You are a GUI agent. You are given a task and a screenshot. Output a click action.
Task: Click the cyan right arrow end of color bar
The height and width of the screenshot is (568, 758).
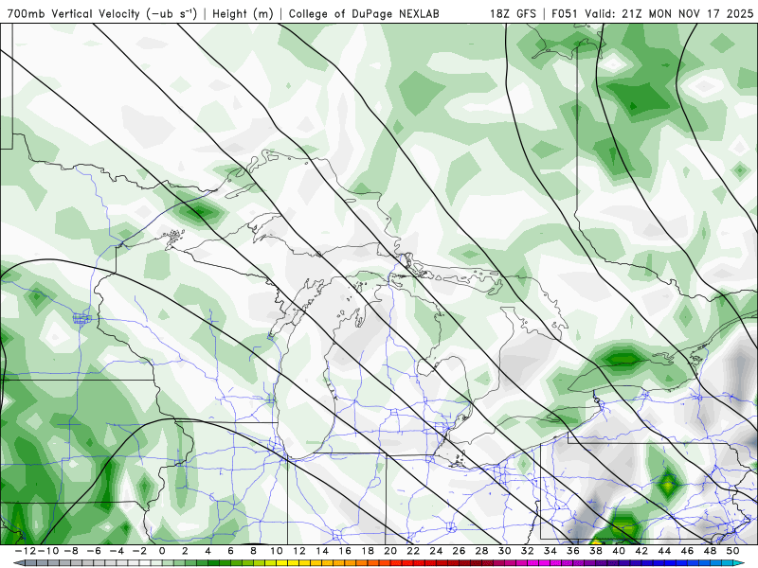point(740,563)
